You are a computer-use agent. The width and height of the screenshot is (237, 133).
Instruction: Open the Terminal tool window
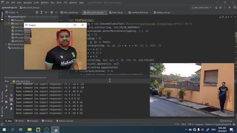pos(47,121)
